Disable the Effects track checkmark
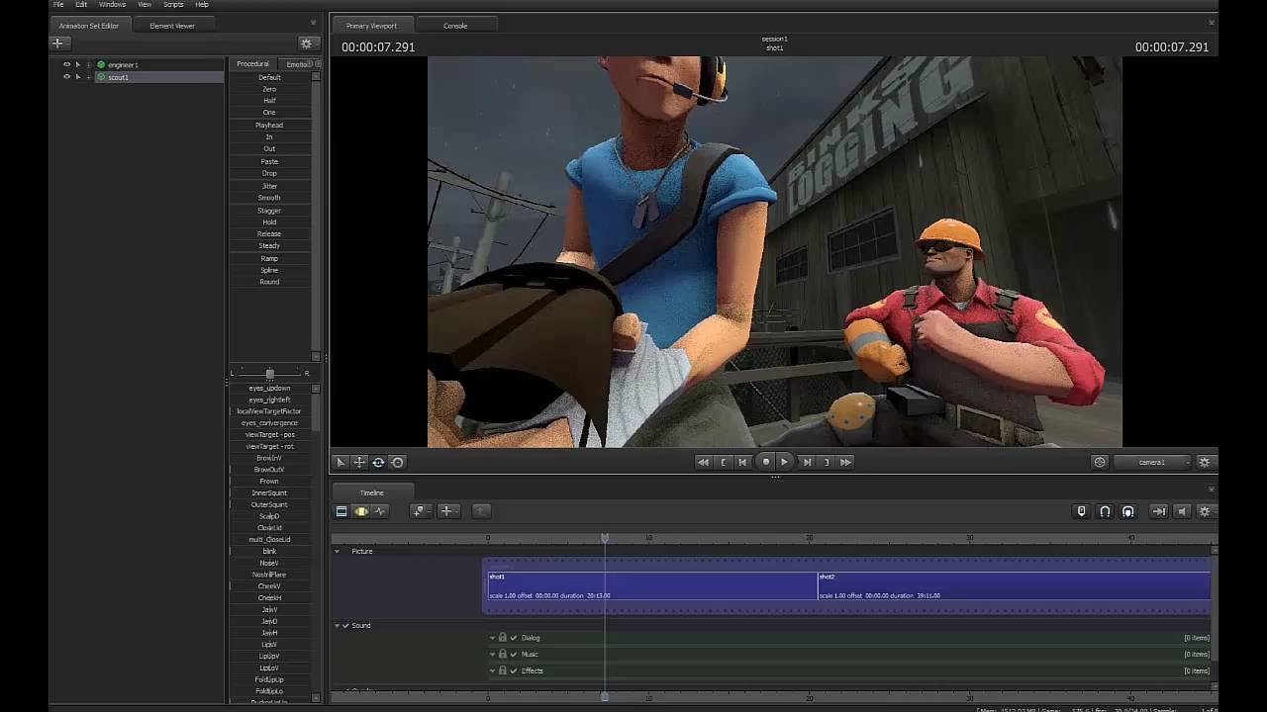Screen dimensions: 1267x712 pyautogui.click(x=514, y=670)
